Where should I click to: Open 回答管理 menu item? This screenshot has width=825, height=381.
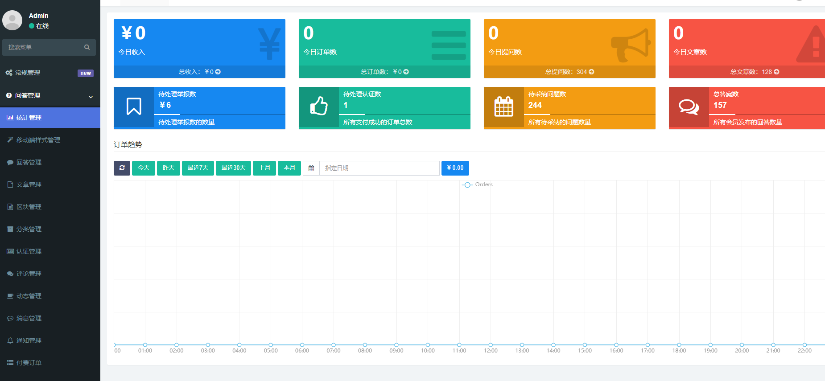tap(50, 162)
